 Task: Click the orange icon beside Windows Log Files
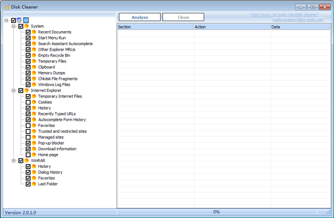pos(33,85)
